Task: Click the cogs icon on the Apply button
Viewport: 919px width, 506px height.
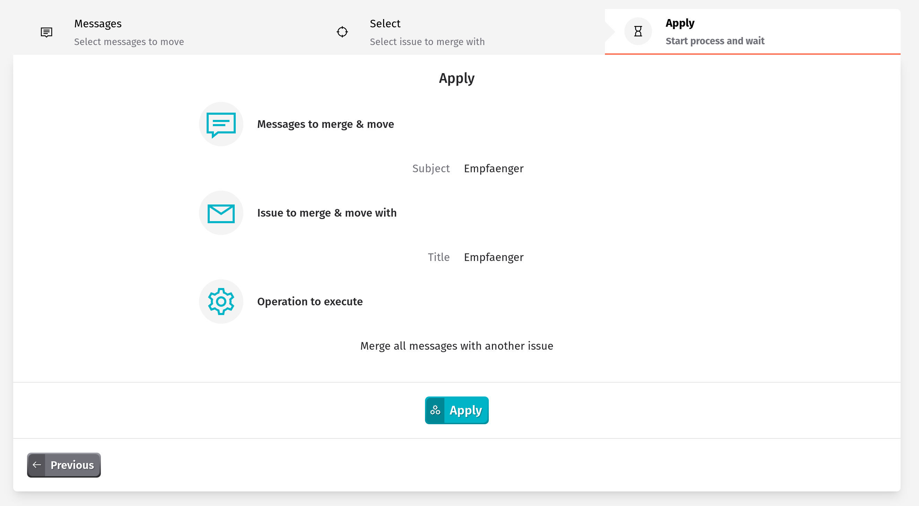Action: (435, 410)
